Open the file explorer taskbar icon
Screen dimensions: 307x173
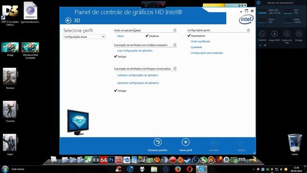click(x=154, y=169)
